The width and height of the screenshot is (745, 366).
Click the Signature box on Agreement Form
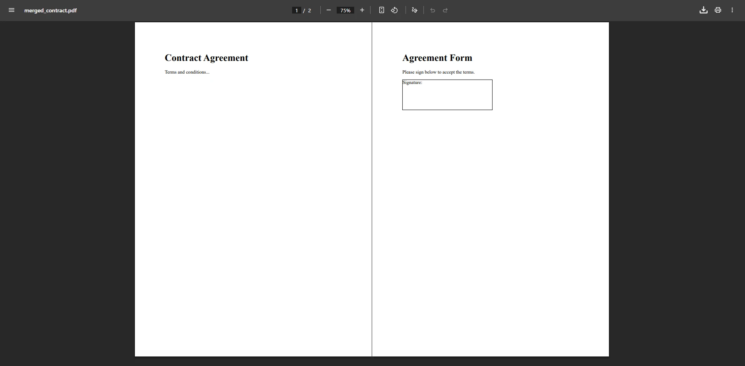[447, 95]
